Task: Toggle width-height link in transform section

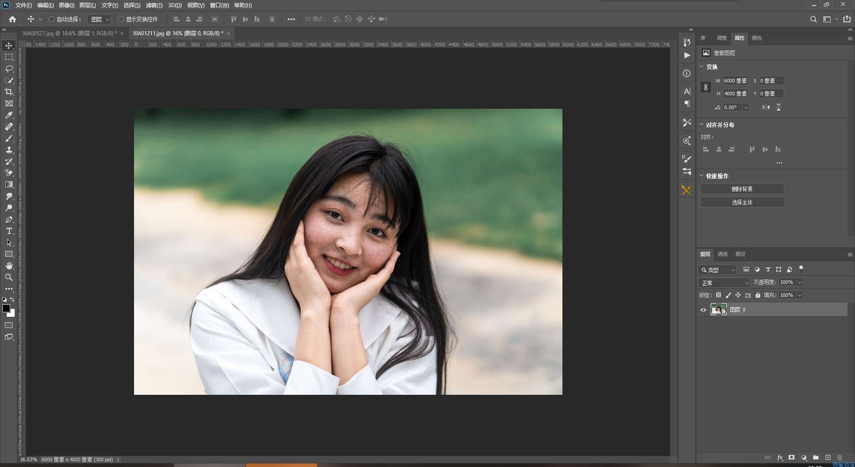Action: (x=705, y=87)
